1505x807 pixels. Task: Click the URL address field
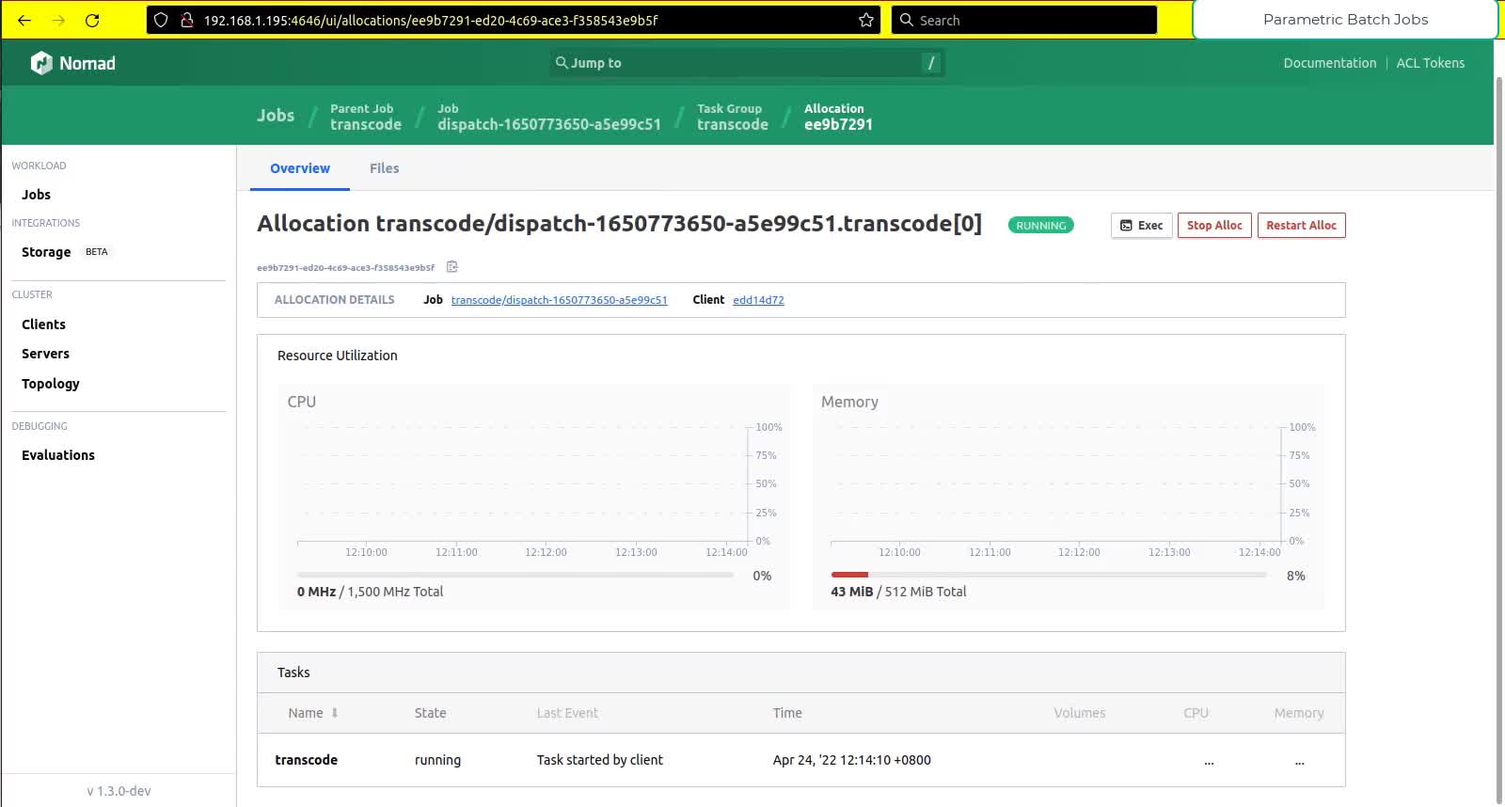click(513, 20)
